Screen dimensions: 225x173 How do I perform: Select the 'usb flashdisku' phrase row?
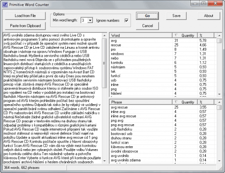163,129
